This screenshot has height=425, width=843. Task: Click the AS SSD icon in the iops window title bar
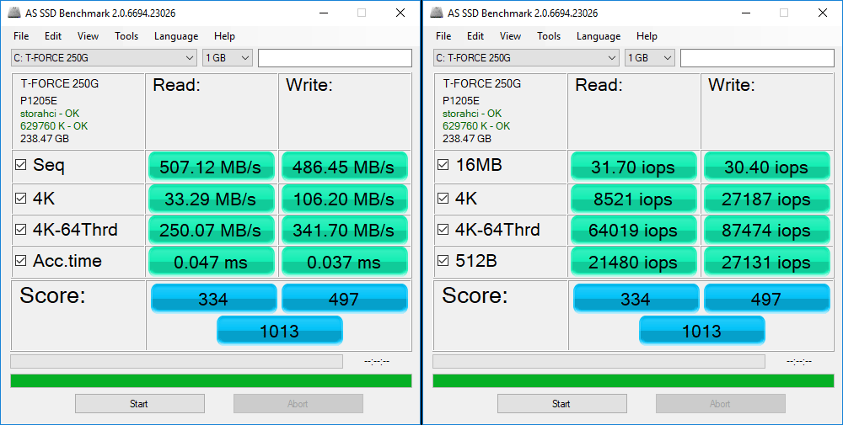tap(435, 13)
